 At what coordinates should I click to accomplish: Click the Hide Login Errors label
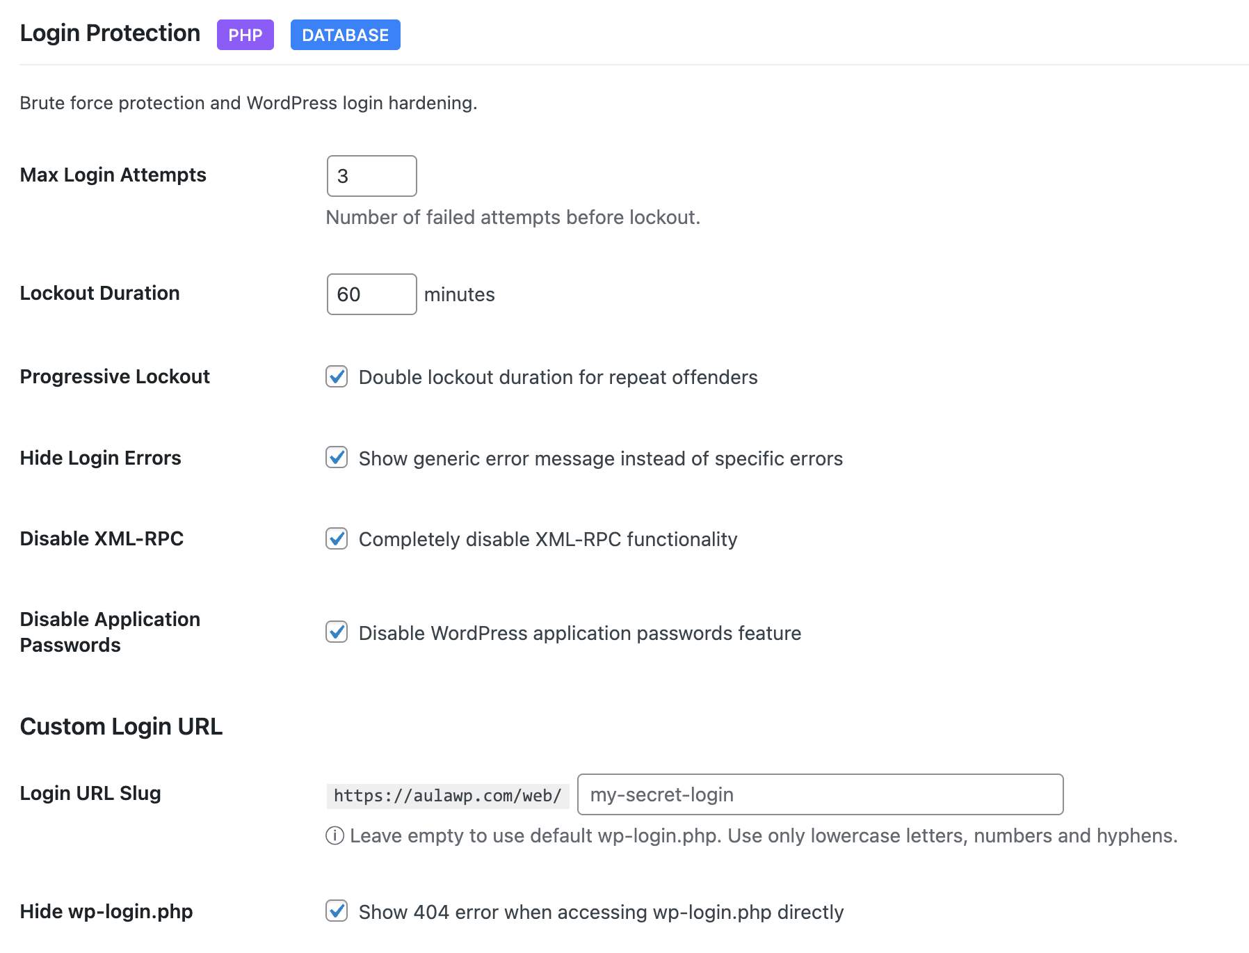coord(100,458)
